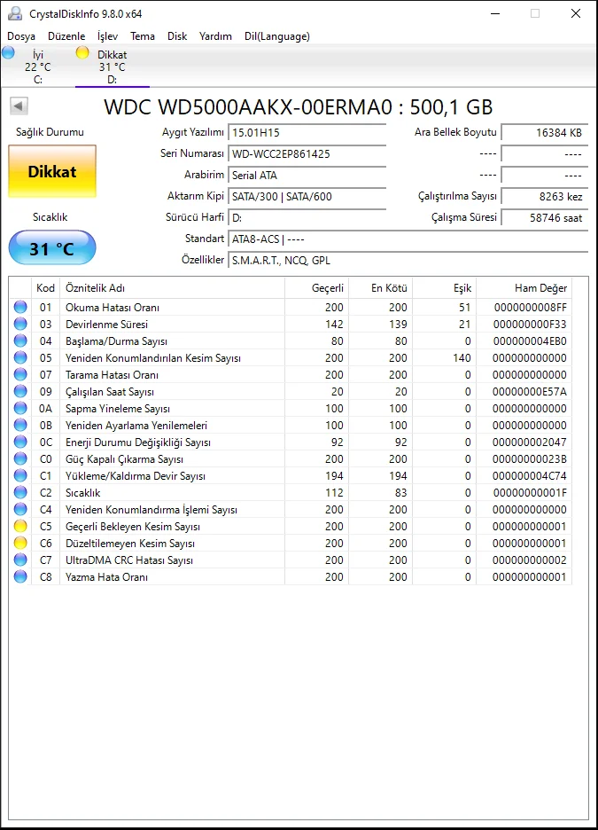Image resolution: width=598 pixels, height=830 pixels.
Task: Close the CrystalDiskInfo window
Action: [x=576, y=13]
